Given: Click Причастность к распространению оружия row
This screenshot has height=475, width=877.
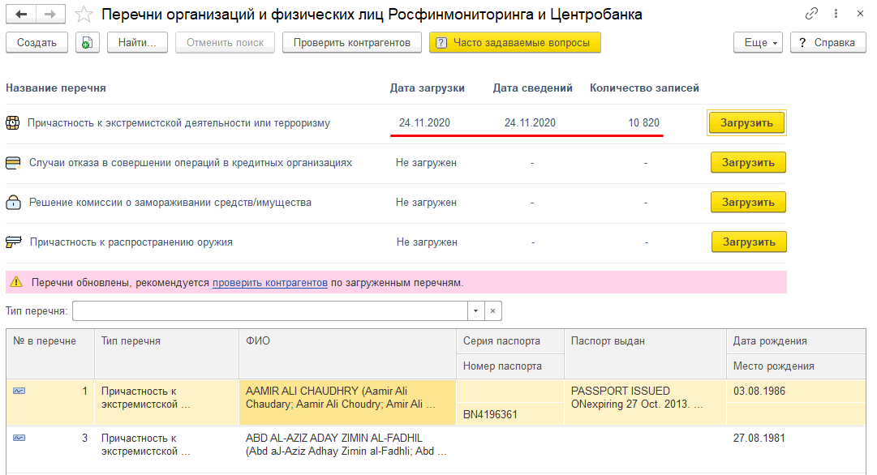Looking at the screenshot, I should click(x=131, y=242).
